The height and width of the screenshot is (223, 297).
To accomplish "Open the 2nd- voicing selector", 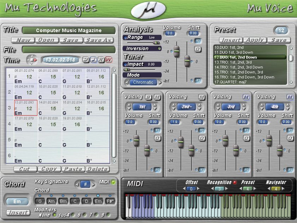I will click(x=186, y=107).
